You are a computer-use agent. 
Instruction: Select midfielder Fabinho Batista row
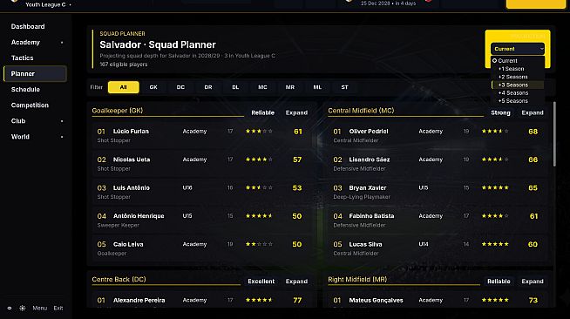point(438,220)
